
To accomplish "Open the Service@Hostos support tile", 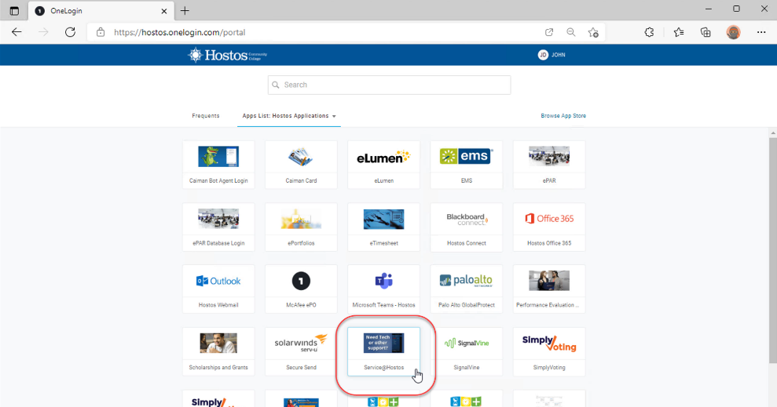I will point(383,350).
